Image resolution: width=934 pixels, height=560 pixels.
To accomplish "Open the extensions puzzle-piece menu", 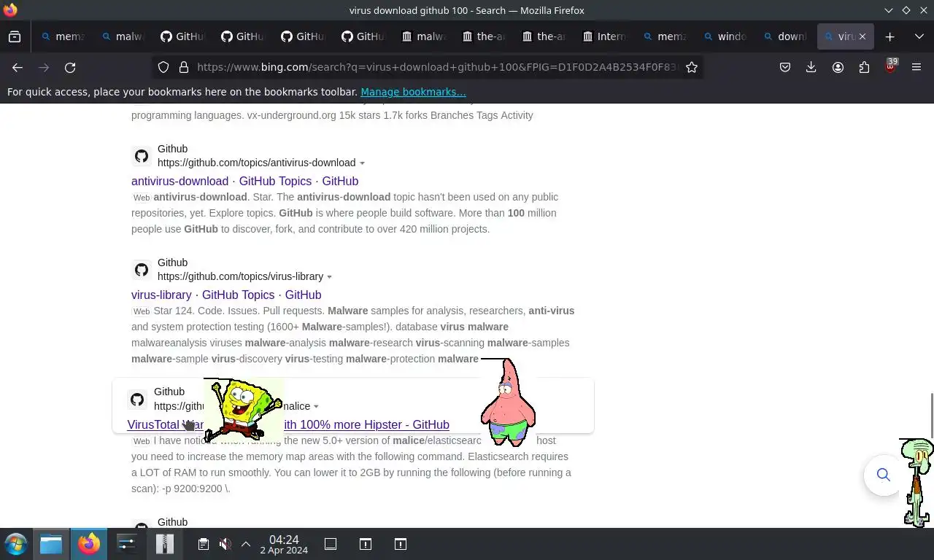I will pyautogui.click(x=864, y=67).
